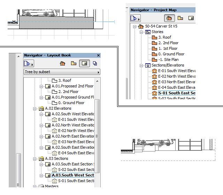Click the hatched ground fill in top section drawing
This screenshot has height=195, width=223.
[56, 22]
